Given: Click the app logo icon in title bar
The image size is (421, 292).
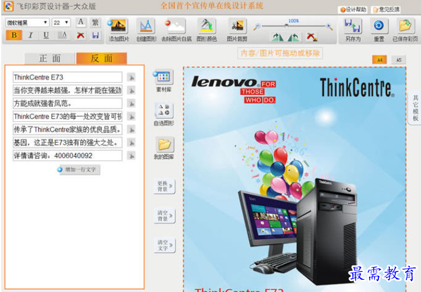Looking at the screenshot, I should (9, 6).
